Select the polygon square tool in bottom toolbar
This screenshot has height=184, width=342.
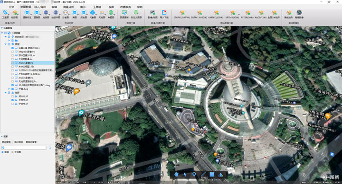pyautogui.click(x=212, y=175)
